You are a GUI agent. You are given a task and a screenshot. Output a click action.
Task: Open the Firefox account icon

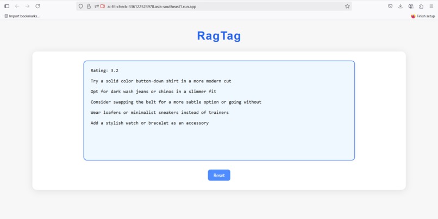point(411,6)
